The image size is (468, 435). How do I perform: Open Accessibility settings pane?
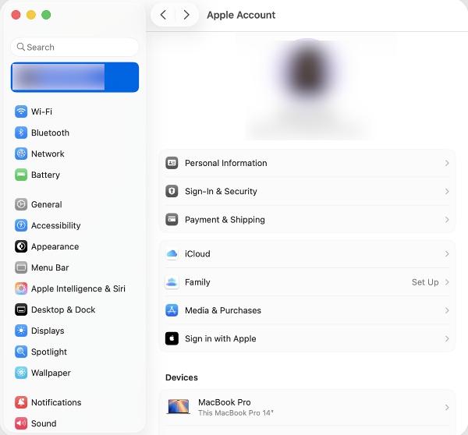point(75,225)
